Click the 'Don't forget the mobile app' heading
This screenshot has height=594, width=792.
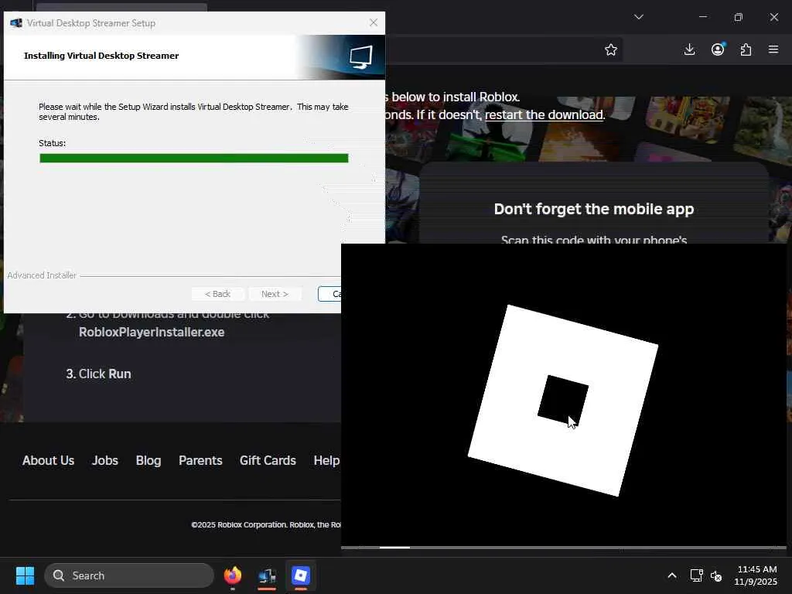pyautogui.click(x=594, y=209)
